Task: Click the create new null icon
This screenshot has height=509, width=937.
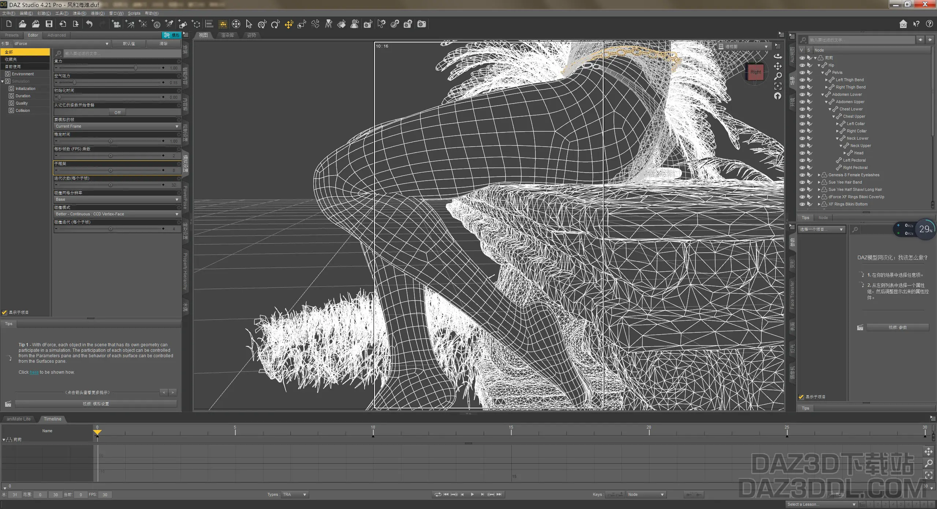Action: click(196, 24)
